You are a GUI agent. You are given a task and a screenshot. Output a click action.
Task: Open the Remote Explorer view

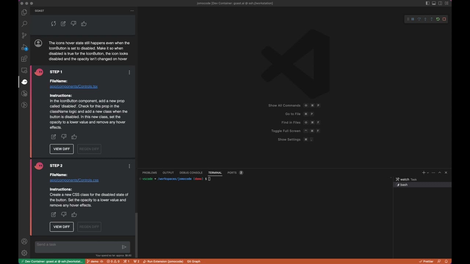click(24, 70)
